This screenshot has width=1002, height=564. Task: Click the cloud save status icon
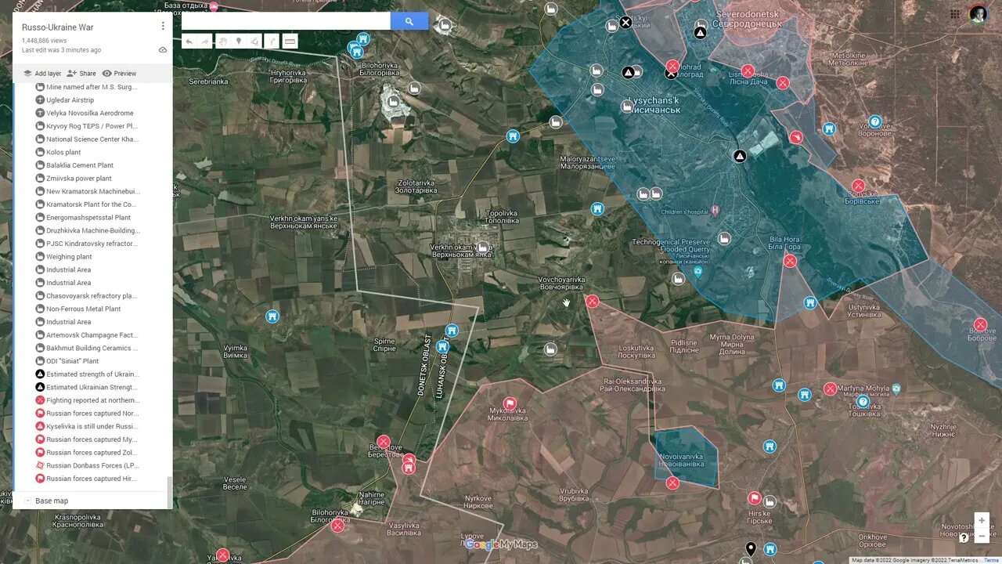163,49
